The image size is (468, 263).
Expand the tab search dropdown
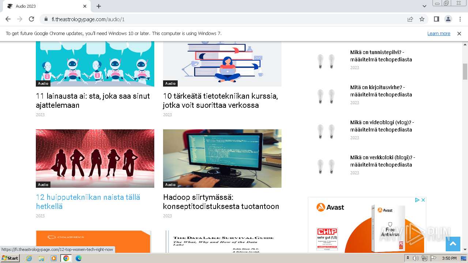click(x=424, y=6)
